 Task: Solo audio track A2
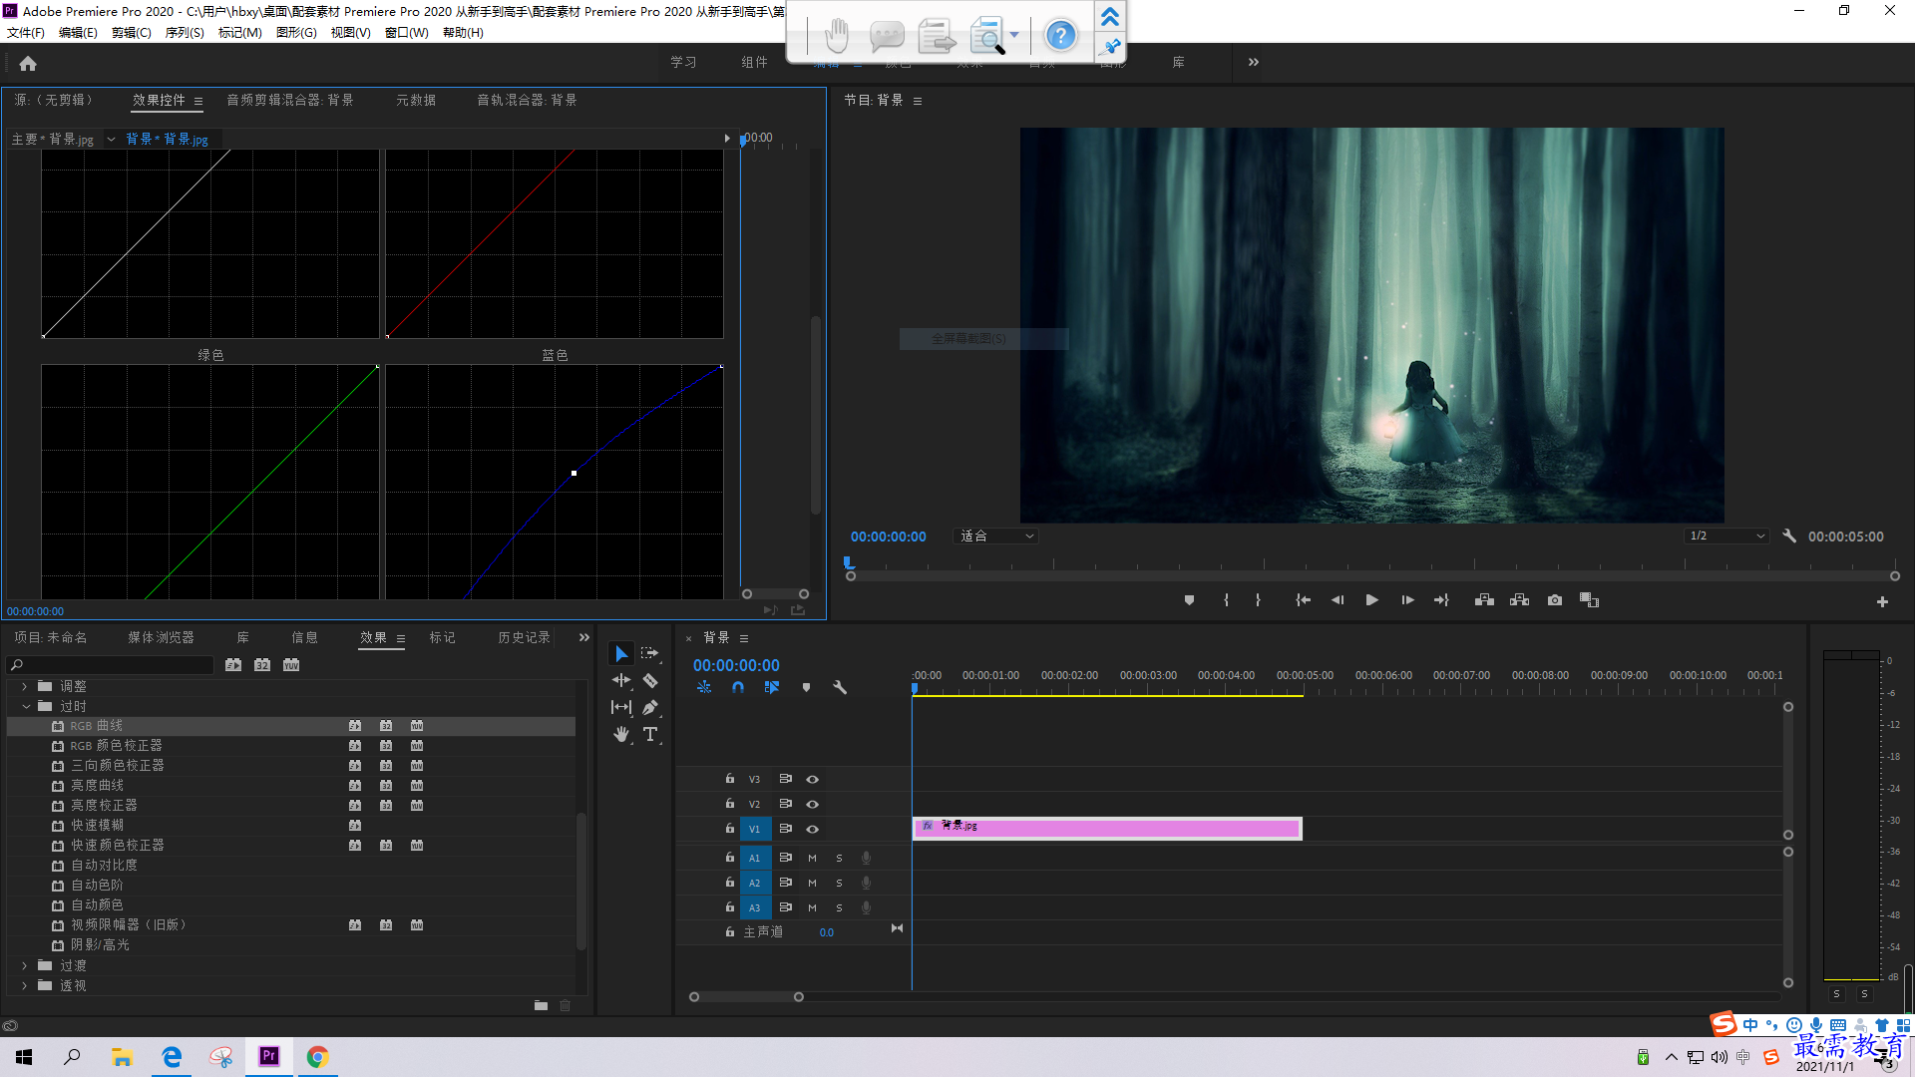click(839, 883)
